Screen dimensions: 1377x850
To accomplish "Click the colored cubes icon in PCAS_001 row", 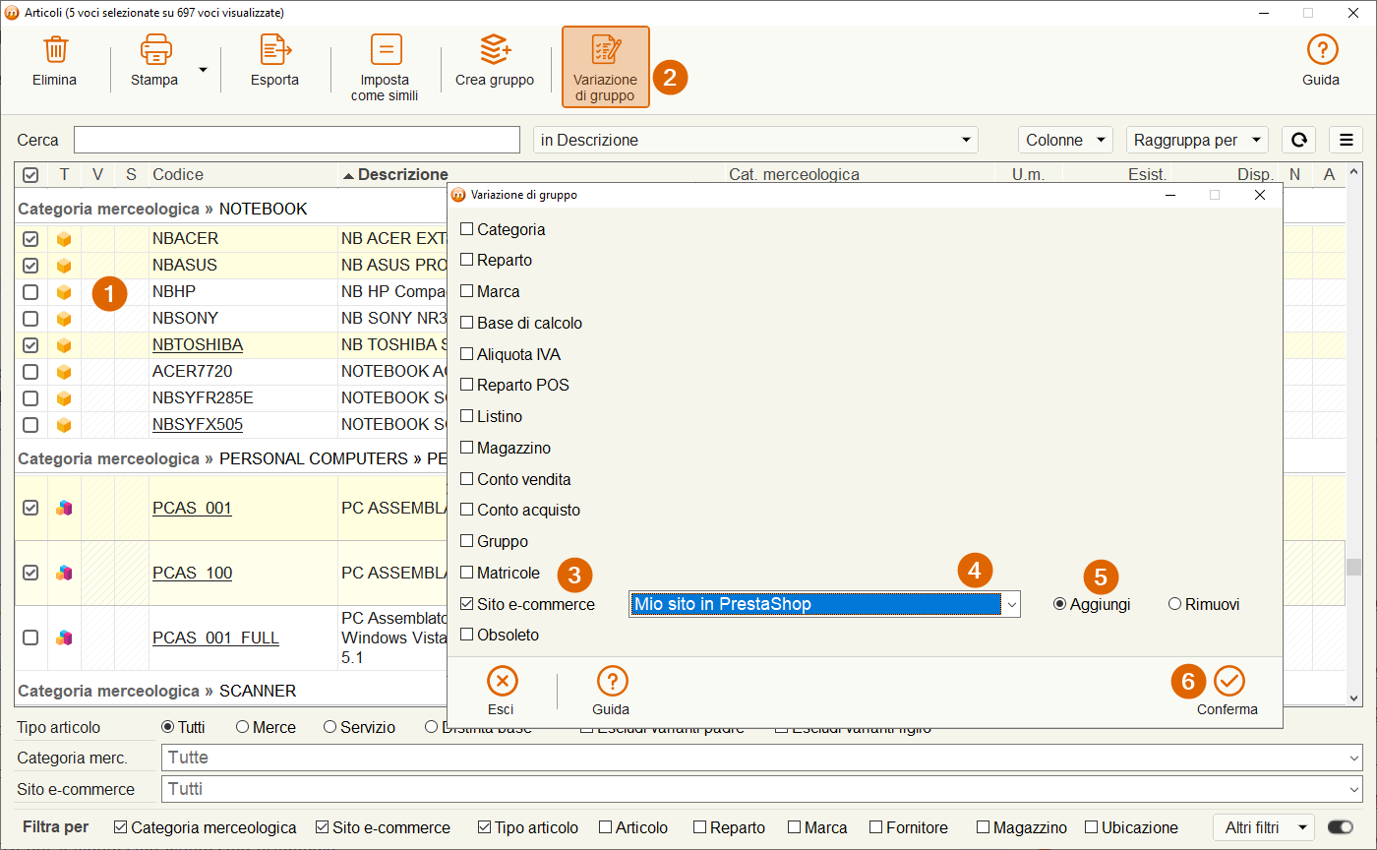I will click(x=64, y=508).
